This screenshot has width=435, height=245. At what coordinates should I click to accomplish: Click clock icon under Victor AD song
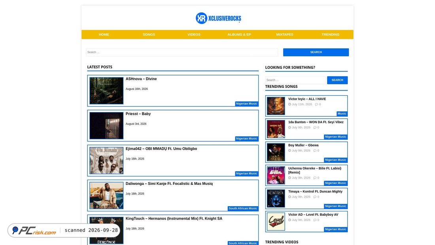289,220
